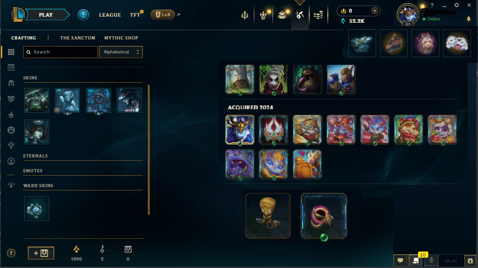This screenshot has width=478, height=268.
Task: Toggle the voice microphone button
Action: click(432, 261)
